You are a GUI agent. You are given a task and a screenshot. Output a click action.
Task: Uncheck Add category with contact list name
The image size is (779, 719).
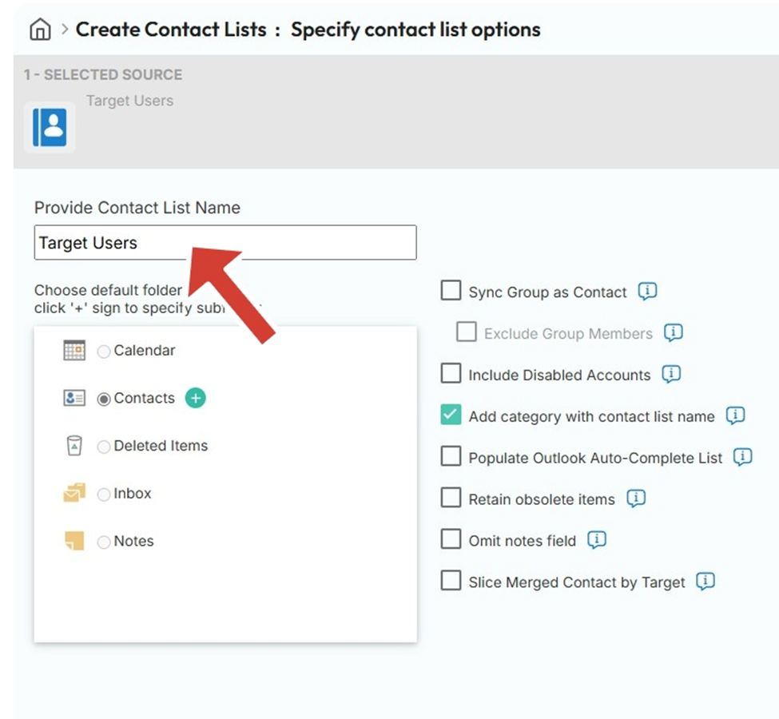coord(451,415)
